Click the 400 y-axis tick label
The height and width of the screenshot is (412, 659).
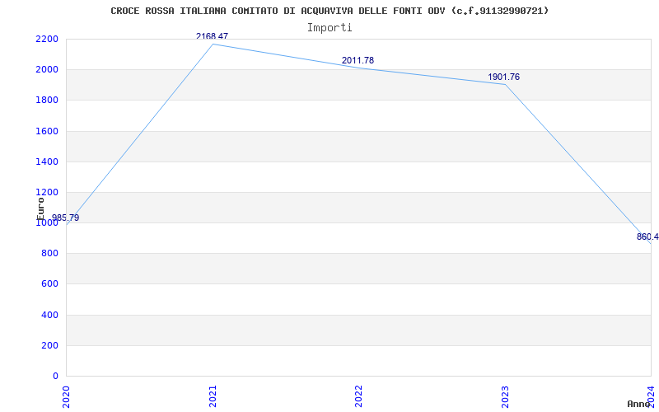click(49, 315)
